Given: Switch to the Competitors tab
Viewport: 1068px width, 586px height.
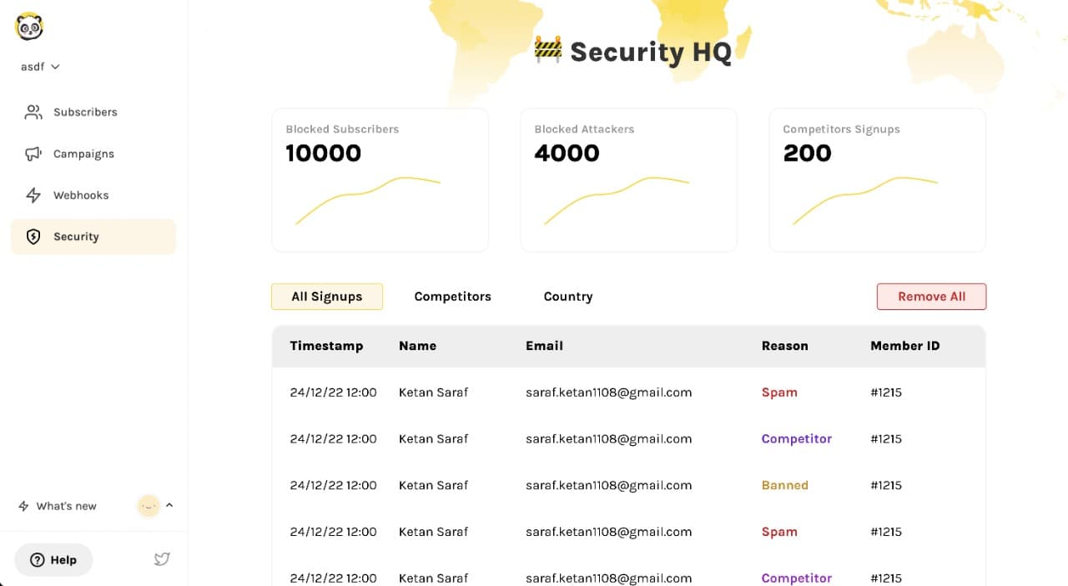Looking at the screenshot, I should pos(452,297).
